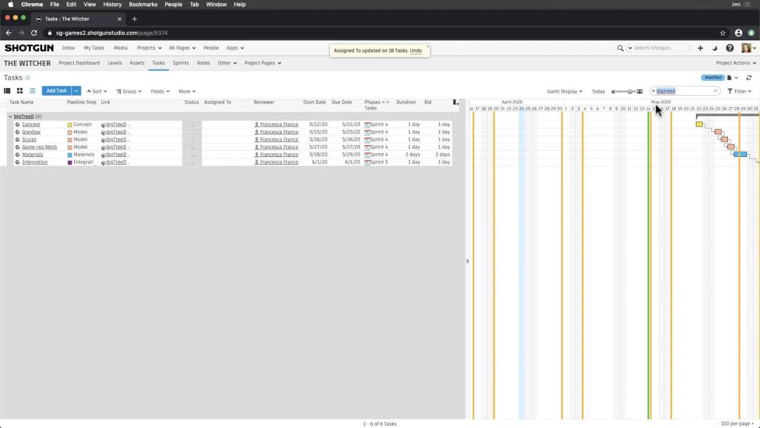Open the More dropdown

187,92
